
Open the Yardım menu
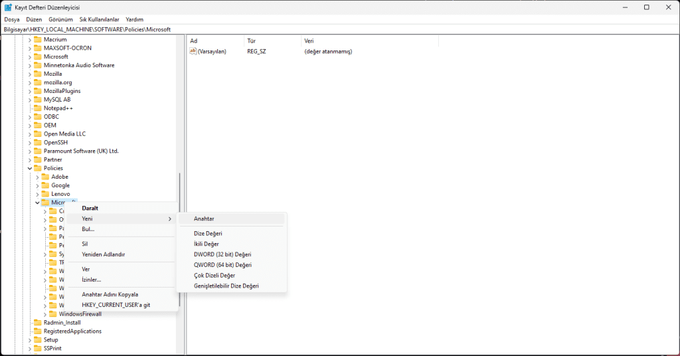[134, 19]
